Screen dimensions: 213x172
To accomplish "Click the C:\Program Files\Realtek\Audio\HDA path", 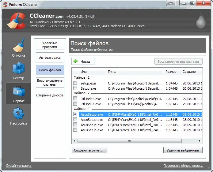I will point(135,99).
